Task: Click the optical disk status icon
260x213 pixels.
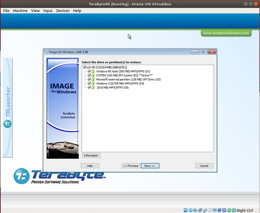Action: coord(191,210)
